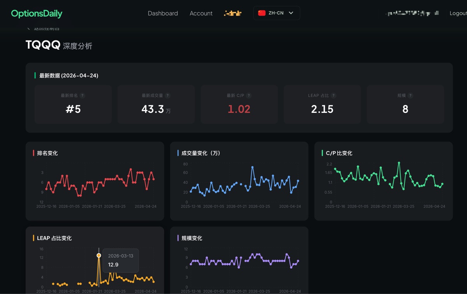Expand the ZH-CN language dropdown arrow

pyautogui.click(x=291, y=13)
